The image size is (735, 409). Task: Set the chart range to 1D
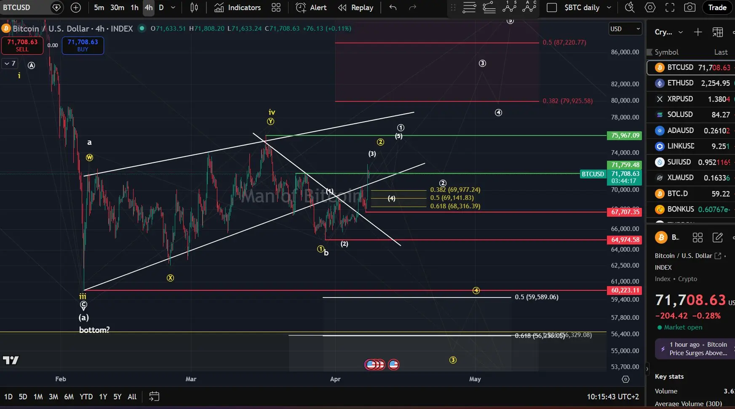8,396
